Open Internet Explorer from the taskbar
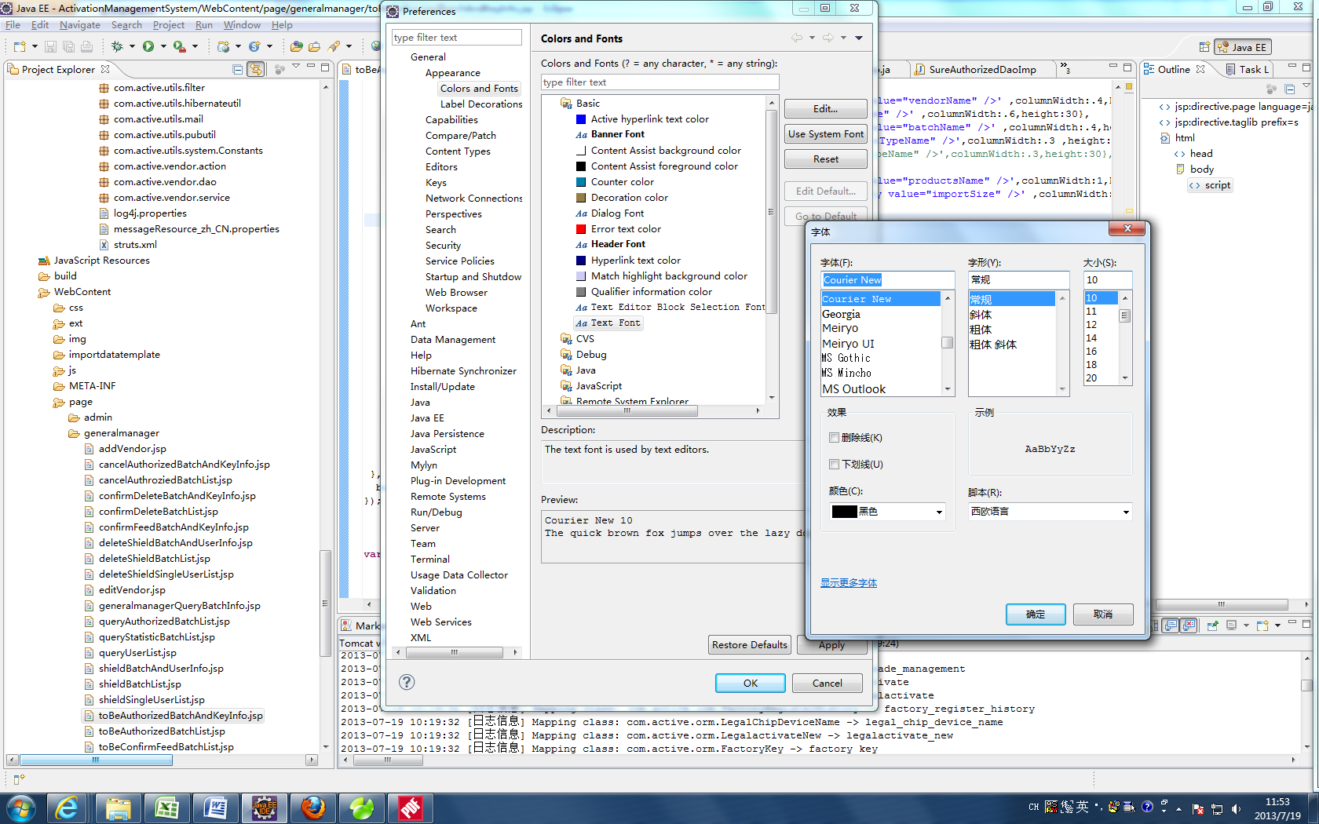The image size is (1319, 824). (x=67, y=808)
